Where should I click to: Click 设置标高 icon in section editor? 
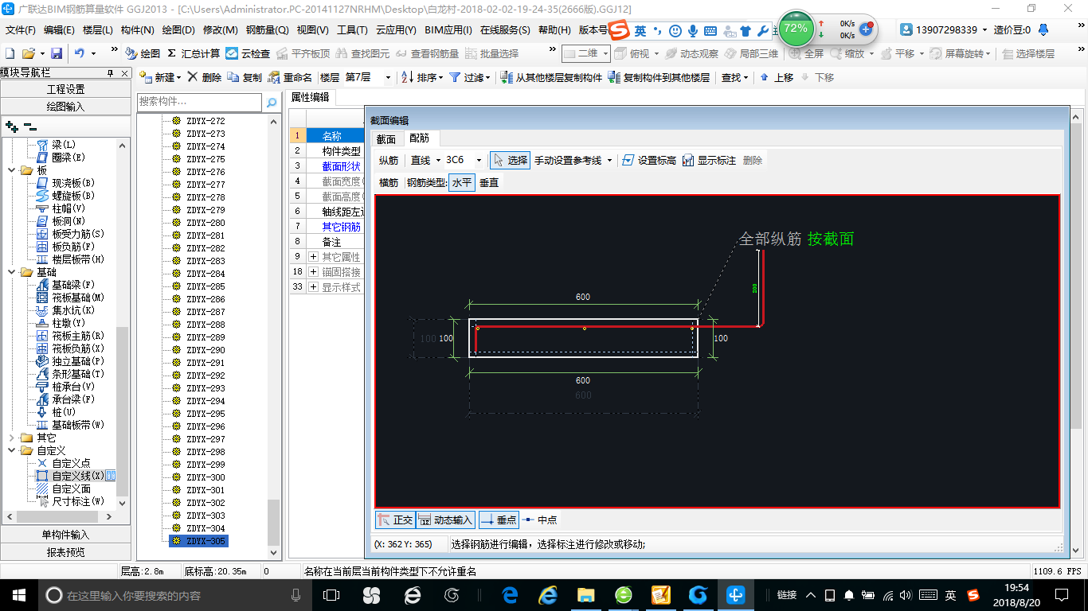click(x=628, y=160)
